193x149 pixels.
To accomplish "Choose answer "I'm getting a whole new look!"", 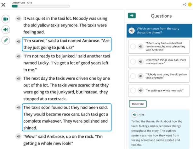I will (x=133, y=91).
